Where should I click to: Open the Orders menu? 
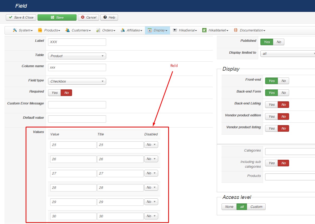pyautogui.click(x=106, y=30)
